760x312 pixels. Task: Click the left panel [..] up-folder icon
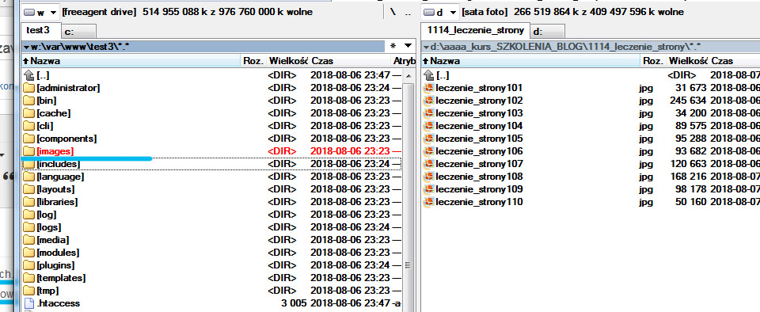tap(29, 75)
